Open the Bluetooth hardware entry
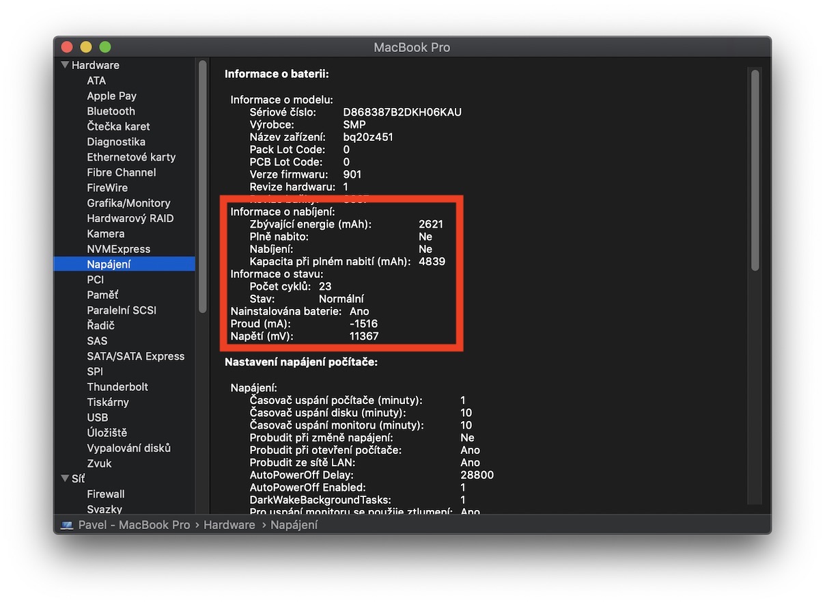 coord(111,111)
